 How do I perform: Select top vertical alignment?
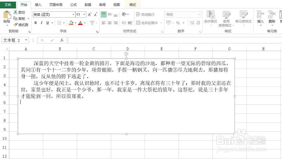click(103, 14)
